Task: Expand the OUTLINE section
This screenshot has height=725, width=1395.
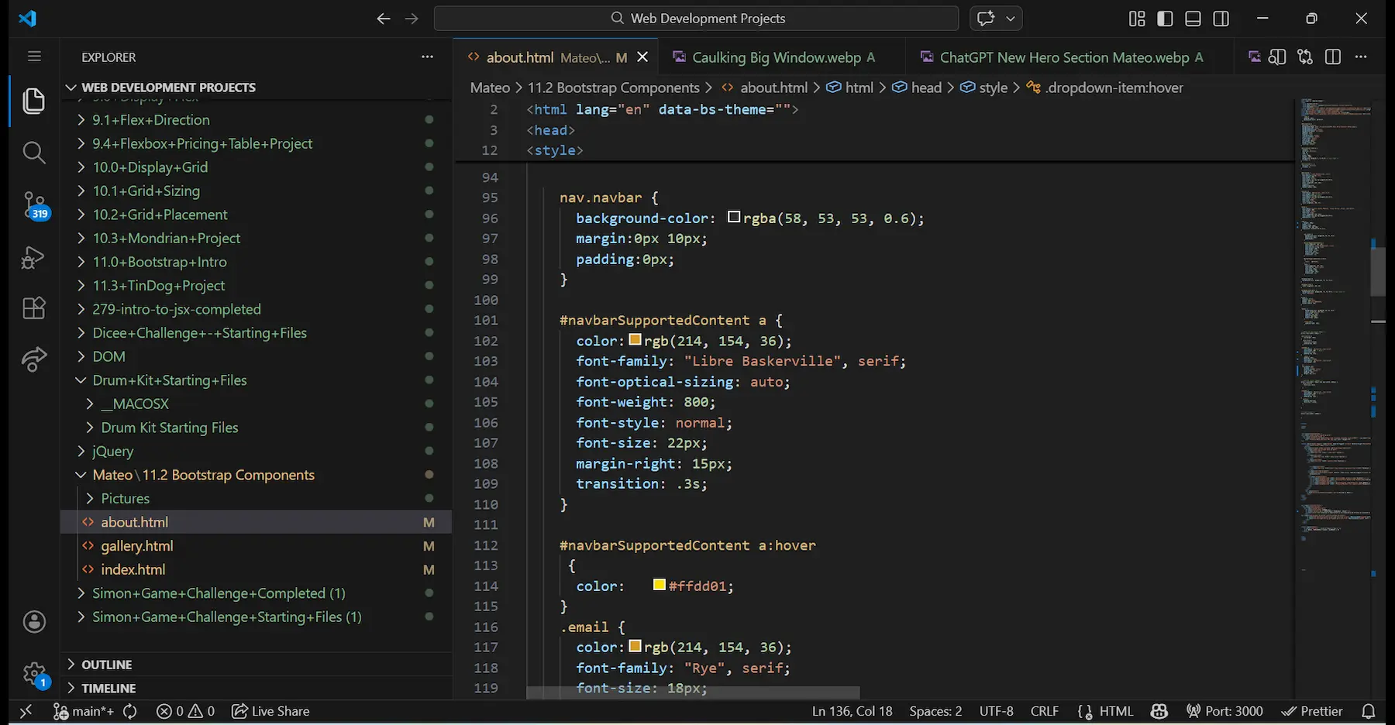Action: [108, 664]
